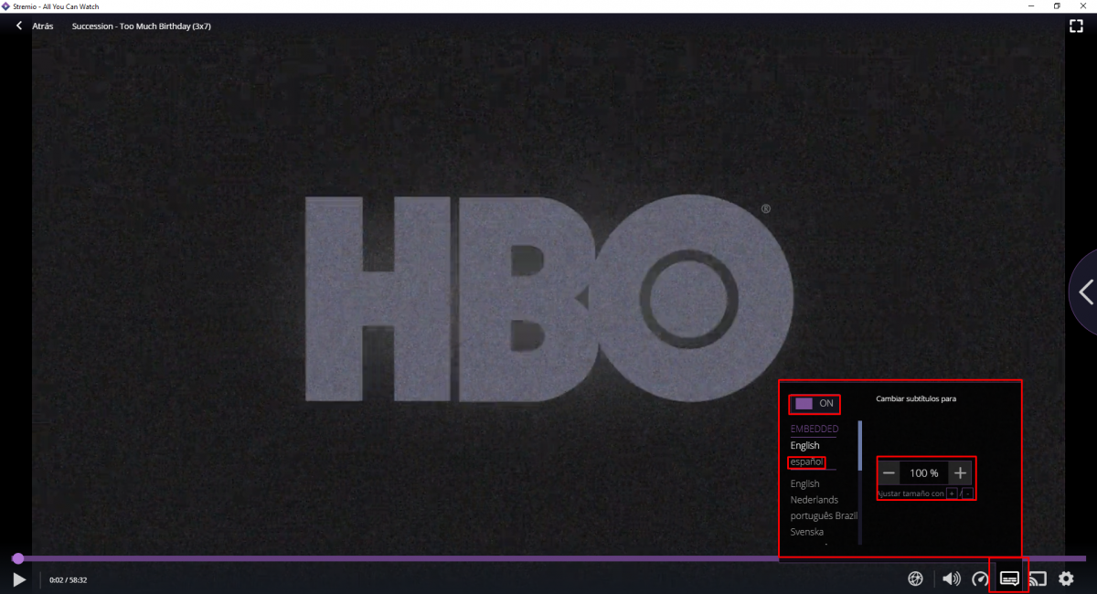Click the Stremio app icon in title bar

coord(5,5)
